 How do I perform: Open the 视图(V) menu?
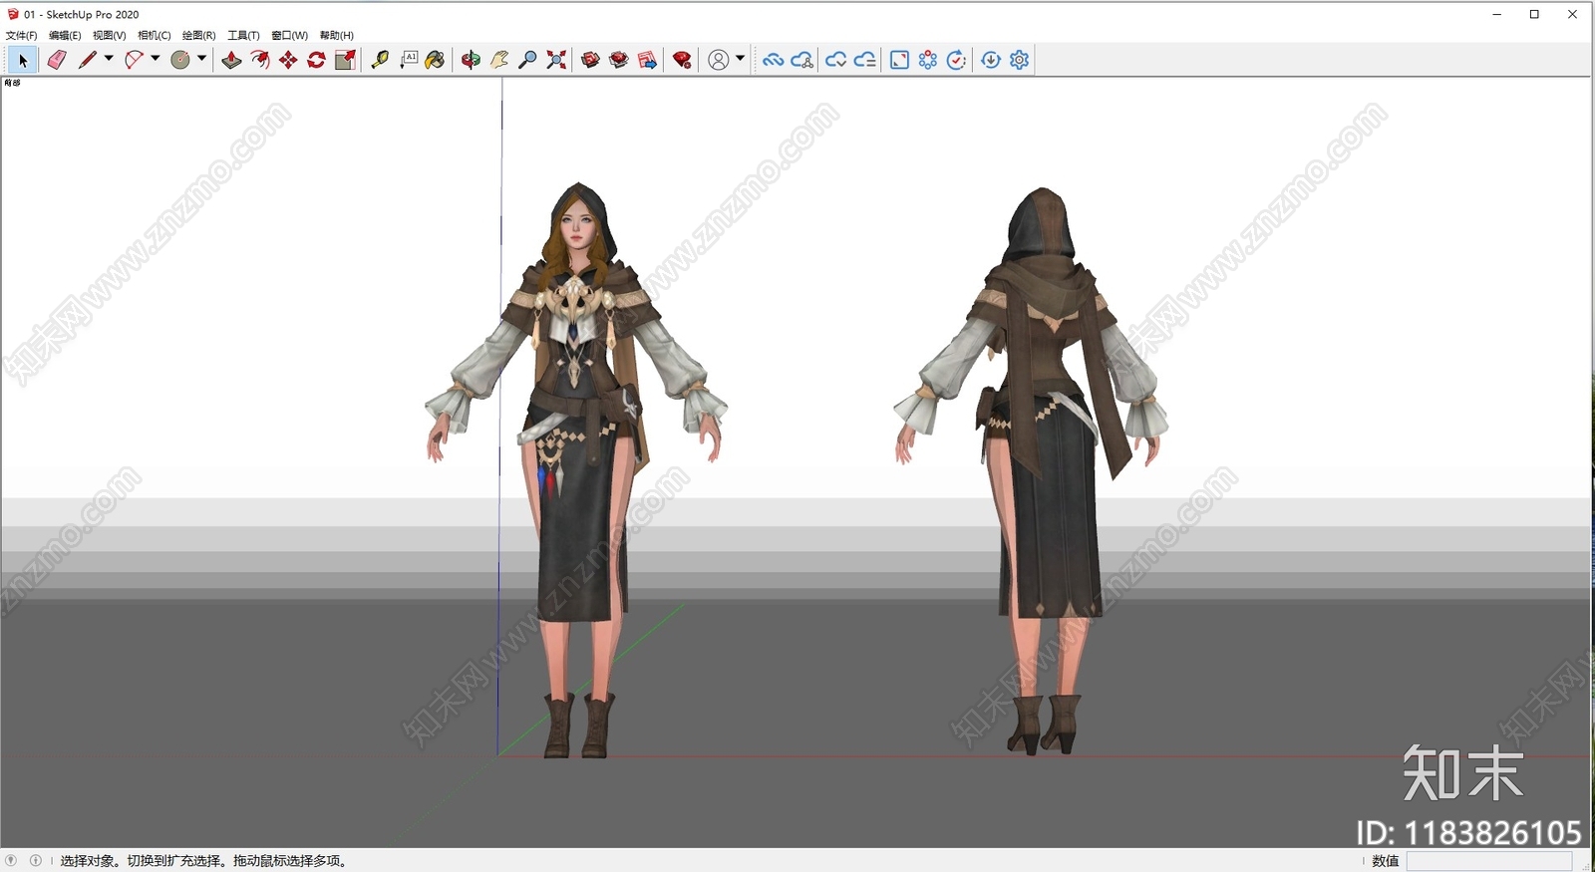110,35
